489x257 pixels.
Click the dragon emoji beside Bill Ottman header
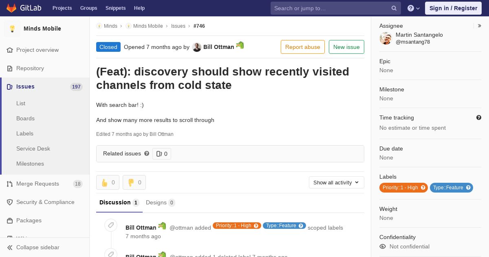240,45
